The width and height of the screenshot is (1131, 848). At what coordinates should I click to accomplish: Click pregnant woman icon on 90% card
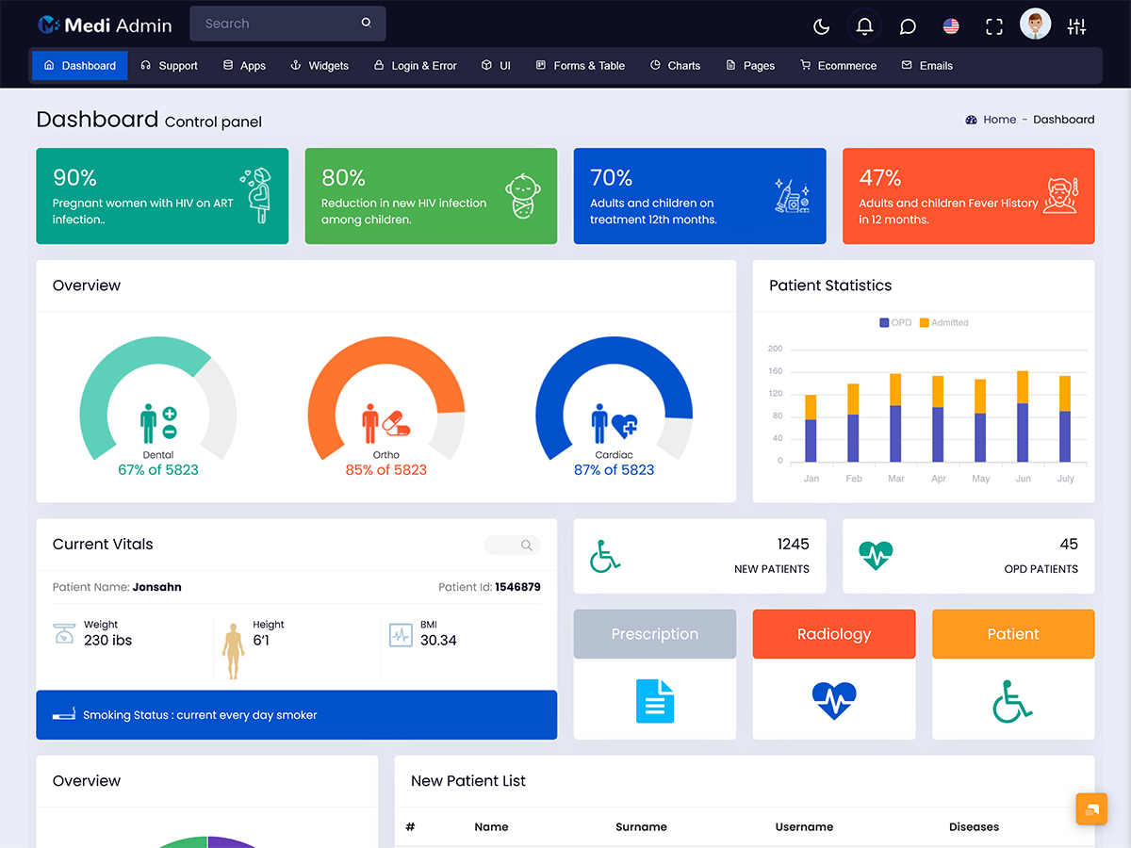(256, 195)
